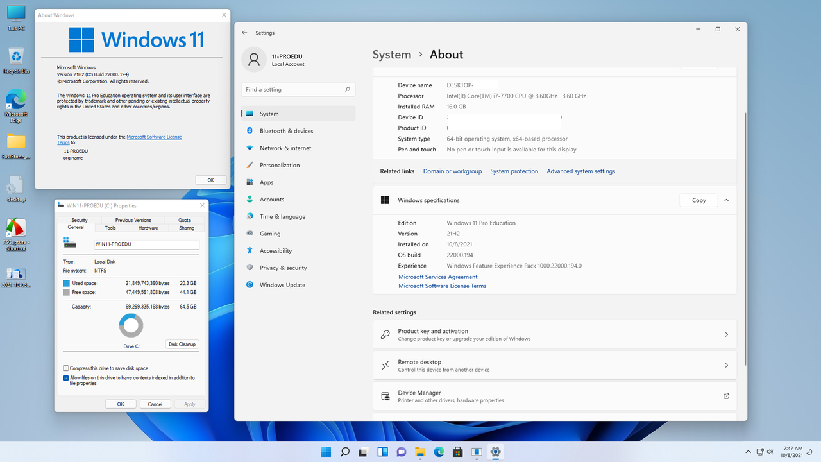Open System protection link
The image size is (821, 462).
514,171
